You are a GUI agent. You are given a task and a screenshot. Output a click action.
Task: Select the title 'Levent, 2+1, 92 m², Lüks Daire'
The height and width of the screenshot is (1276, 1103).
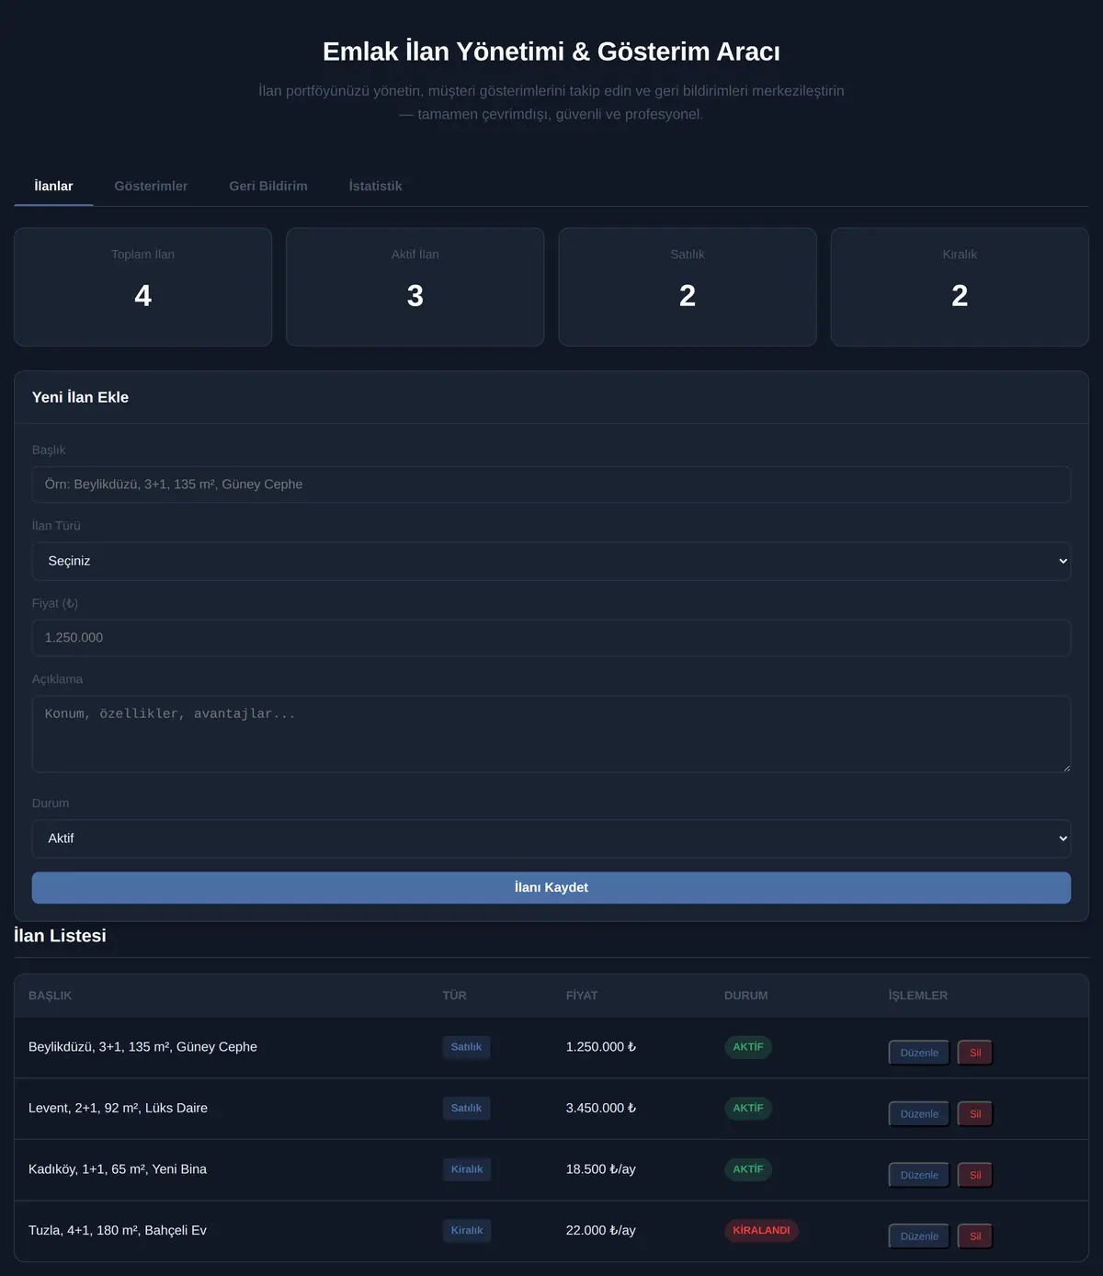[x=118, y=1108]
